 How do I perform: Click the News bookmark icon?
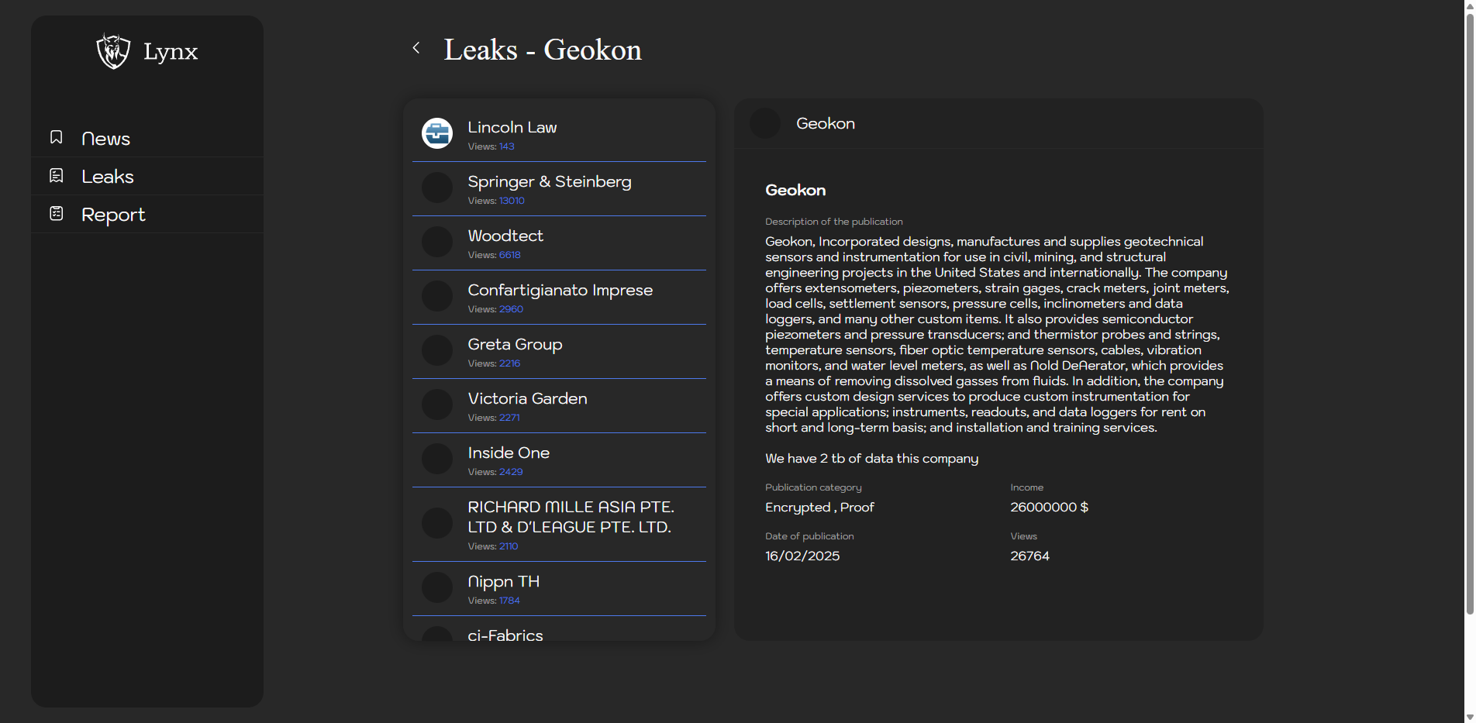(x=57, y=137)
